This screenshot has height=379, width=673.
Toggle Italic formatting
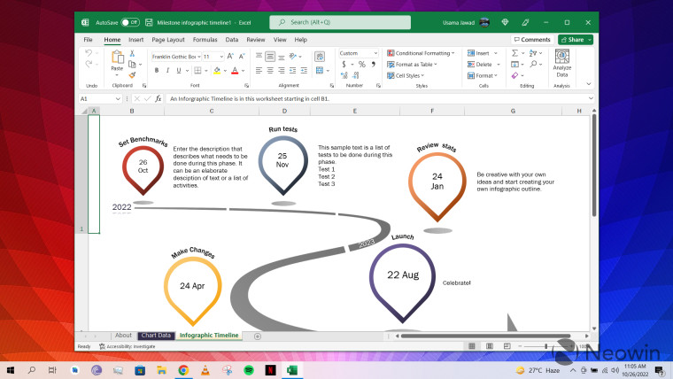point(168,70)
